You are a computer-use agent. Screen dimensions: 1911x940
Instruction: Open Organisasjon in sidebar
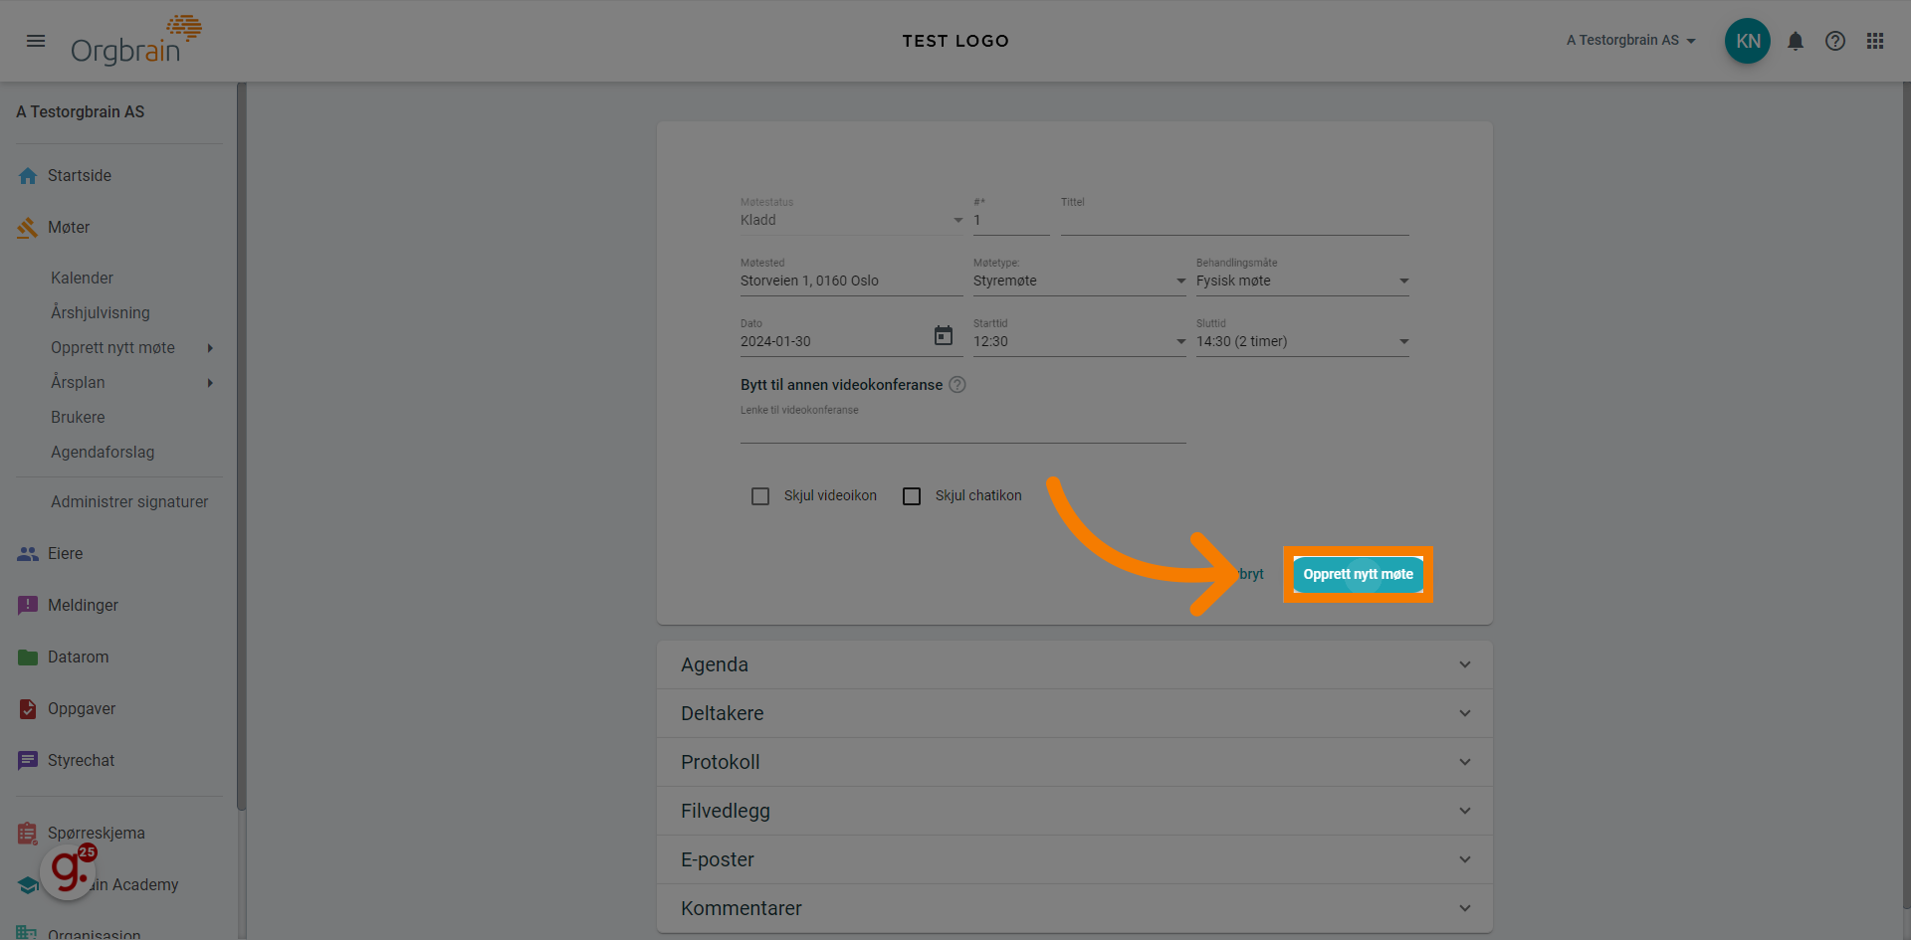[x=95, y=933]
